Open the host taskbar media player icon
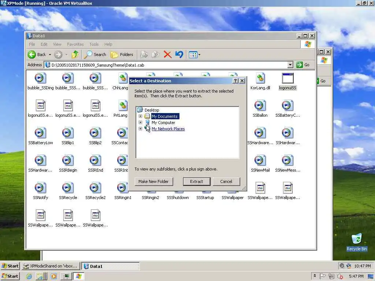Viewport: 375px width, 281px height. coord(54,277)
